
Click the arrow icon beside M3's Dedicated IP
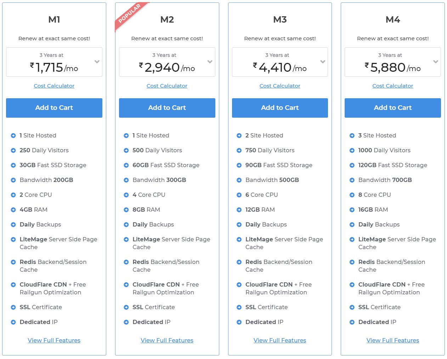point(239,322)
